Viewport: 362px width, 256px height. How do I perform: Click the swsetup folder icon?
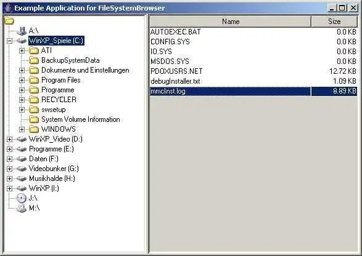(34, 110)
